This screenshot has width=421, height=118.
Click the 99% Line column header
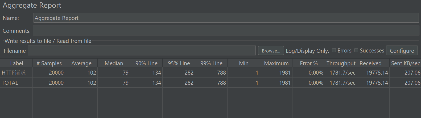211,63
